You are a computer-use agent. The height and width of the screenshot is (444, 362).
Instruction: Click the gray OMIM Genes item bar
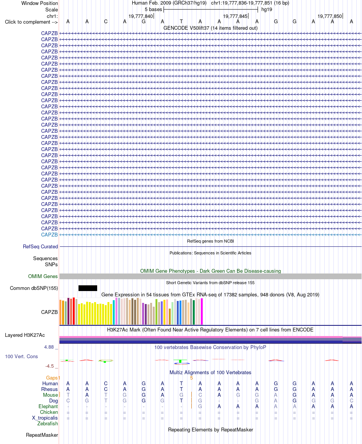pyautogui.click(x=210, y=277)
